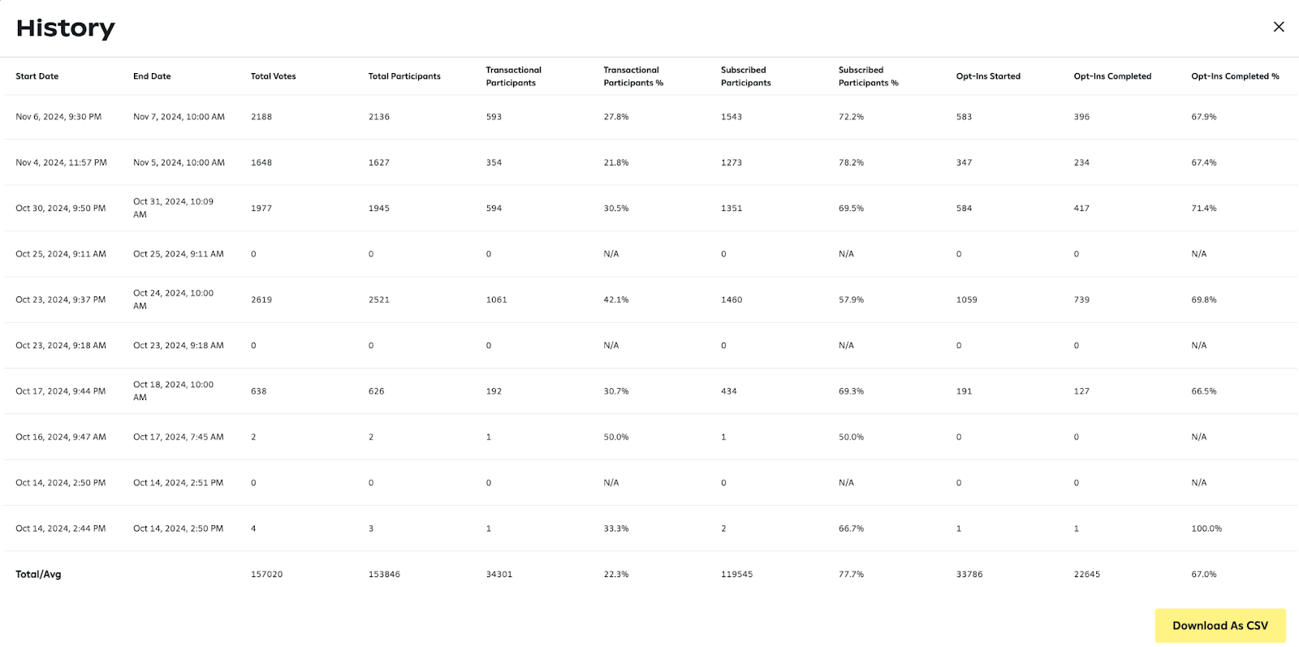Click the Opt-Ins Completed % column header
This screenshot has height=647, width=1299.
pos(1235,76)
